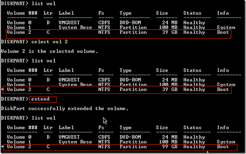The height and width of the screenshot is (154, 246).
Task: Click "Volume 2 is the selected volume" line
Action: 49,51
